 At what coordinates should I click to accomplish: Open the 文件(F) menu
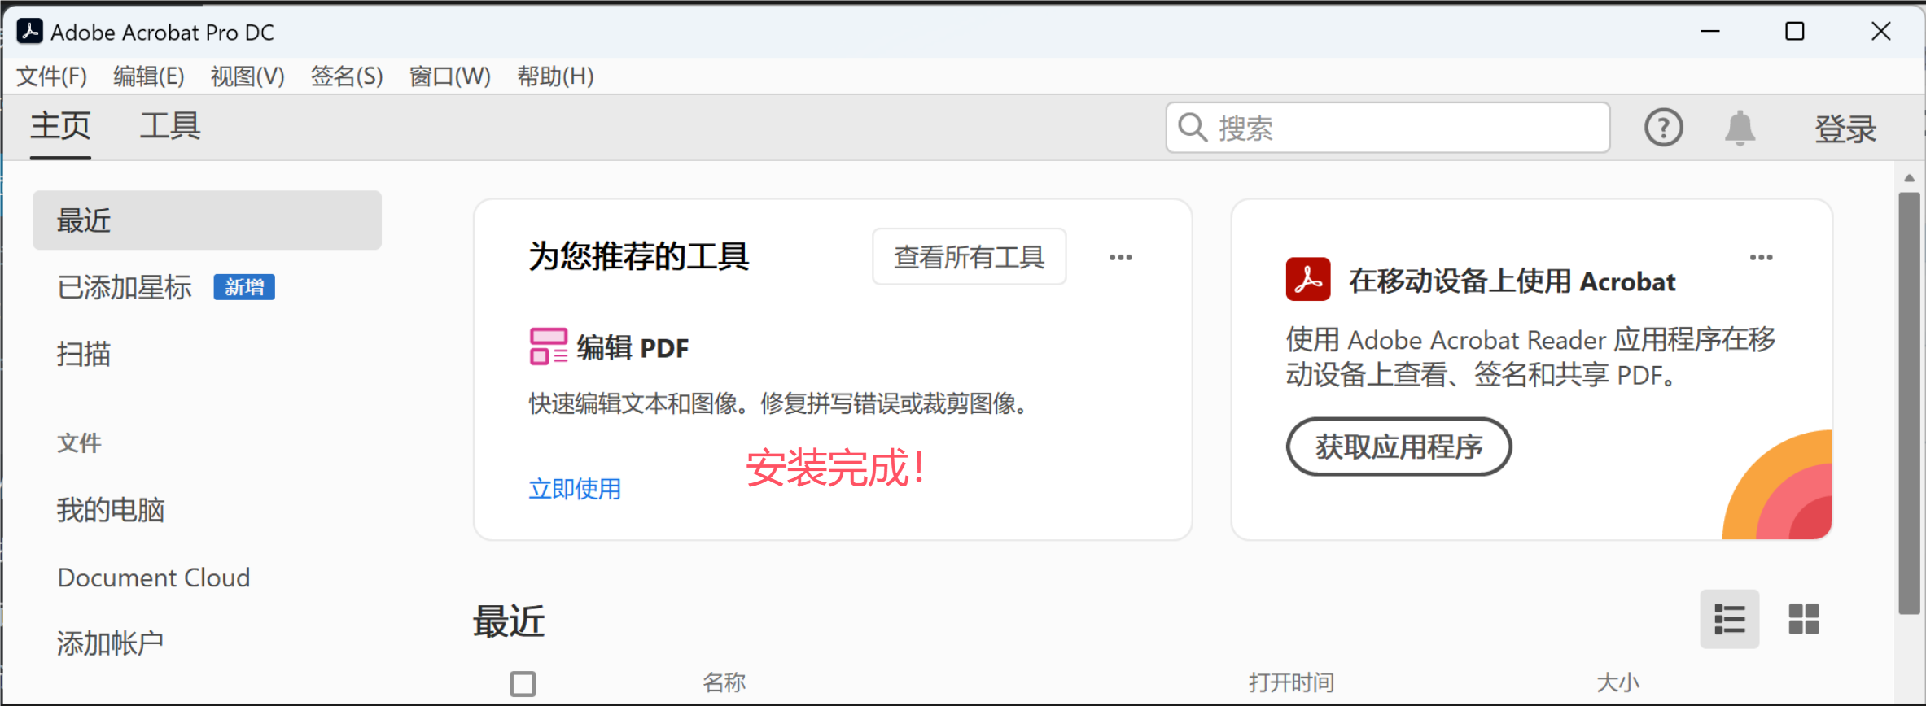[51, 76]
